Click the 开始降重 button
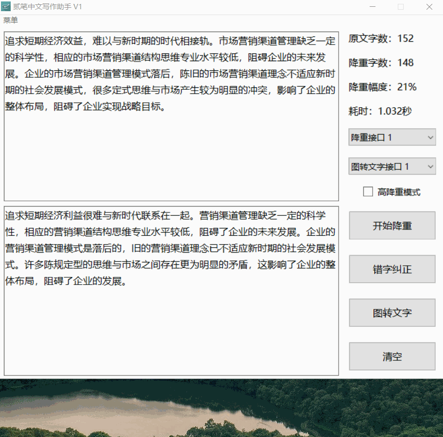Image resolution: width=443 pixels, height=437 pixels. click(x=392, y=226)
